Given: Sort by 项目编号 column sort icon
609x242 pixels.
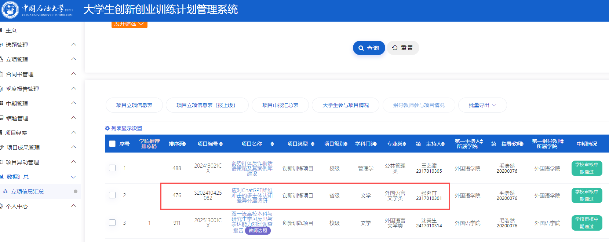Looking at the screenshot, I should coord(221,144).
